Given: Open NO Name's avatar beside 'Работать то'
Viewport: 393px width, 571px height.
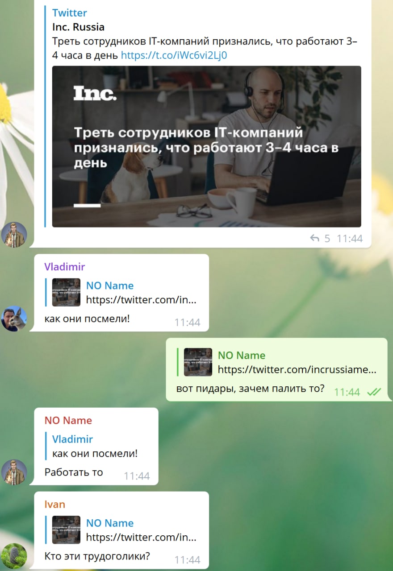Looking at the screenshot, I should click(14, 472).
